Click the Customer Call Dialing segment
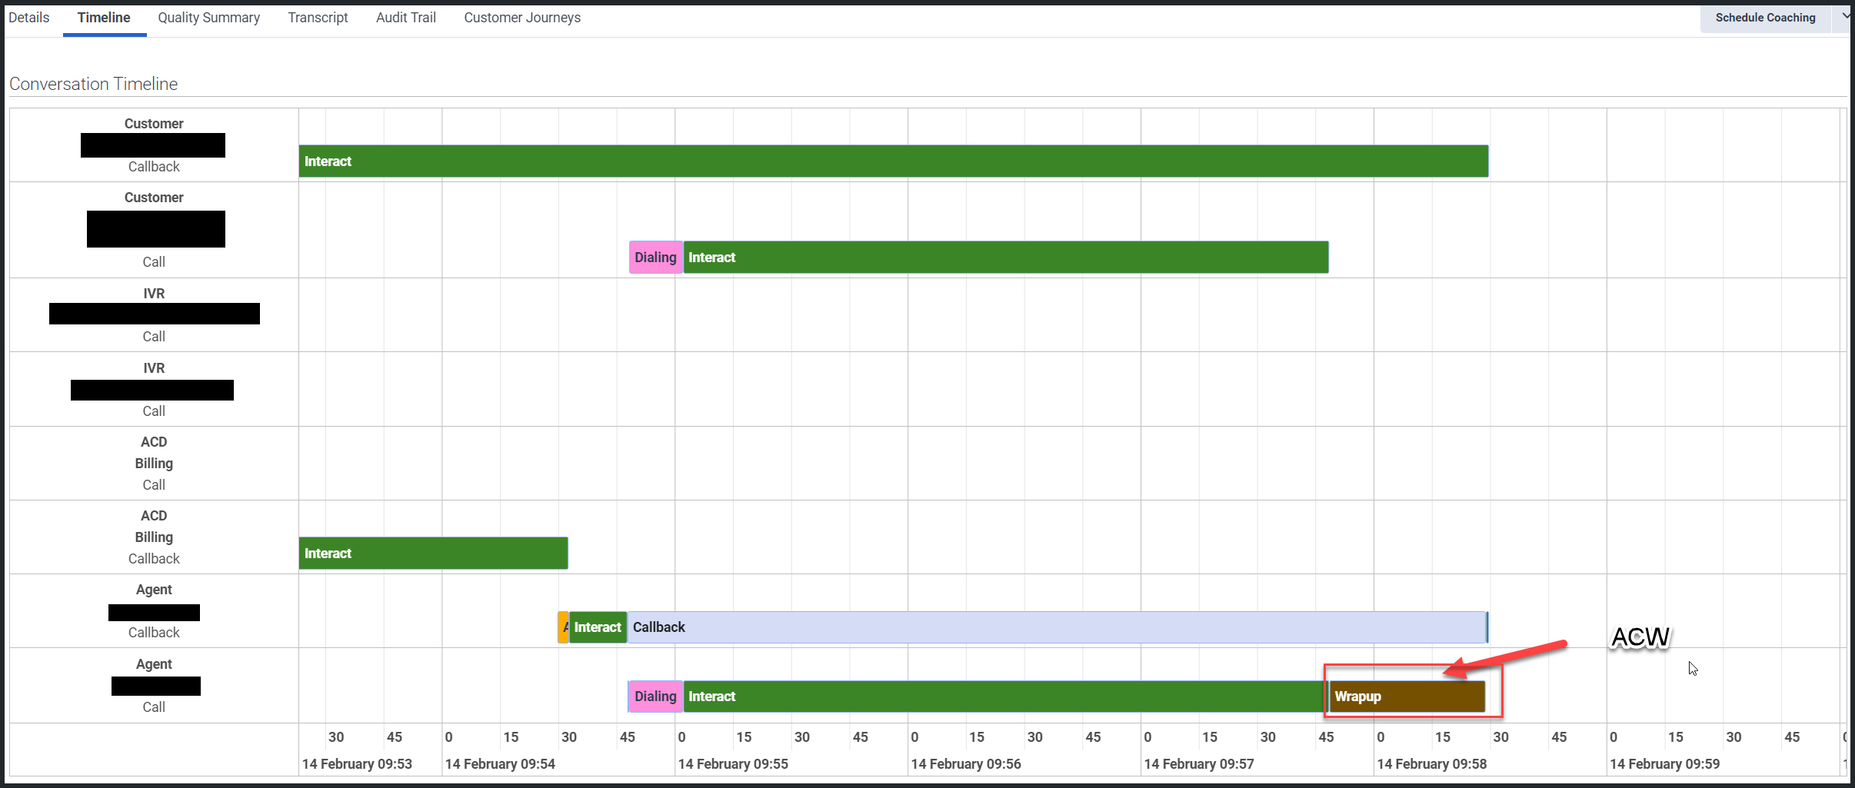The height and width of the screenshot is (788, 1855). click(656, 258)
